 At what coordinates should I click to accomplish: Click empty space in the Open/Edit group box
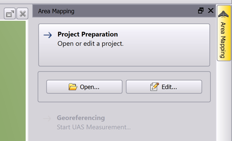pyautogui.click(x=124, y=97)
